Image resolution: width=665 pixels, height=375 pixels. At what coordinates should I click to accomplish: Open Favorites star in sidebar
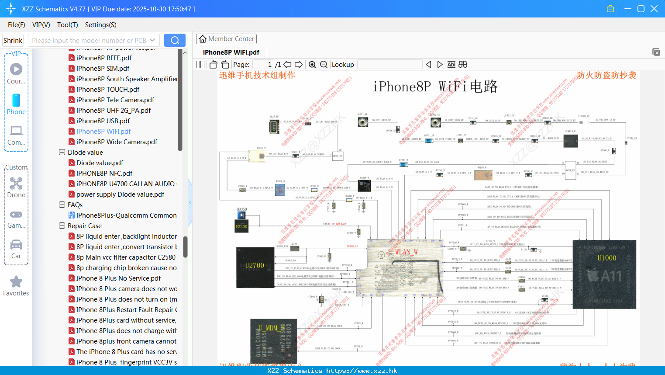(x=16, y=286)
